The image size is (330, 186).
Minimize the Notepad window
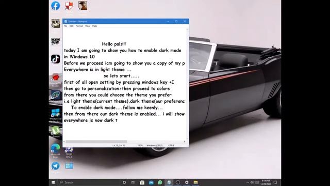[x=168, y=21]
